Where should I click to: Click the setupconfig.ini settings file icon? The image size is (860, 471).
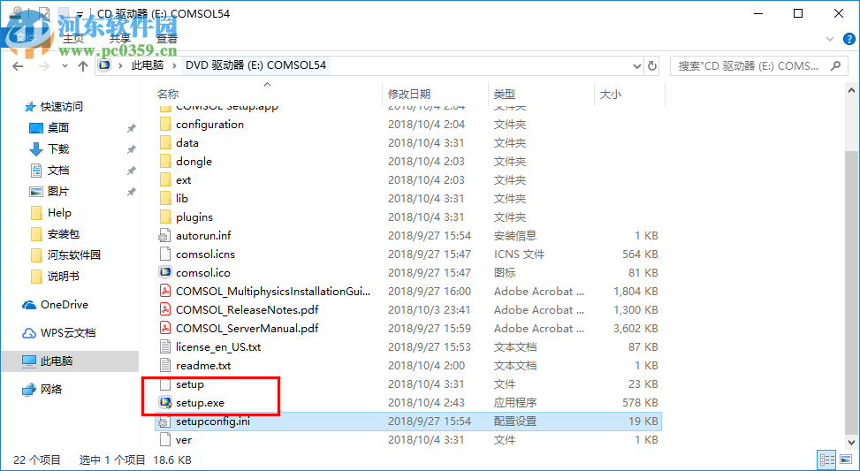click(x=165, y=422)
